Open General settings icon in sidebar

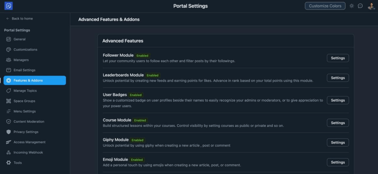(x=8, y=39)
